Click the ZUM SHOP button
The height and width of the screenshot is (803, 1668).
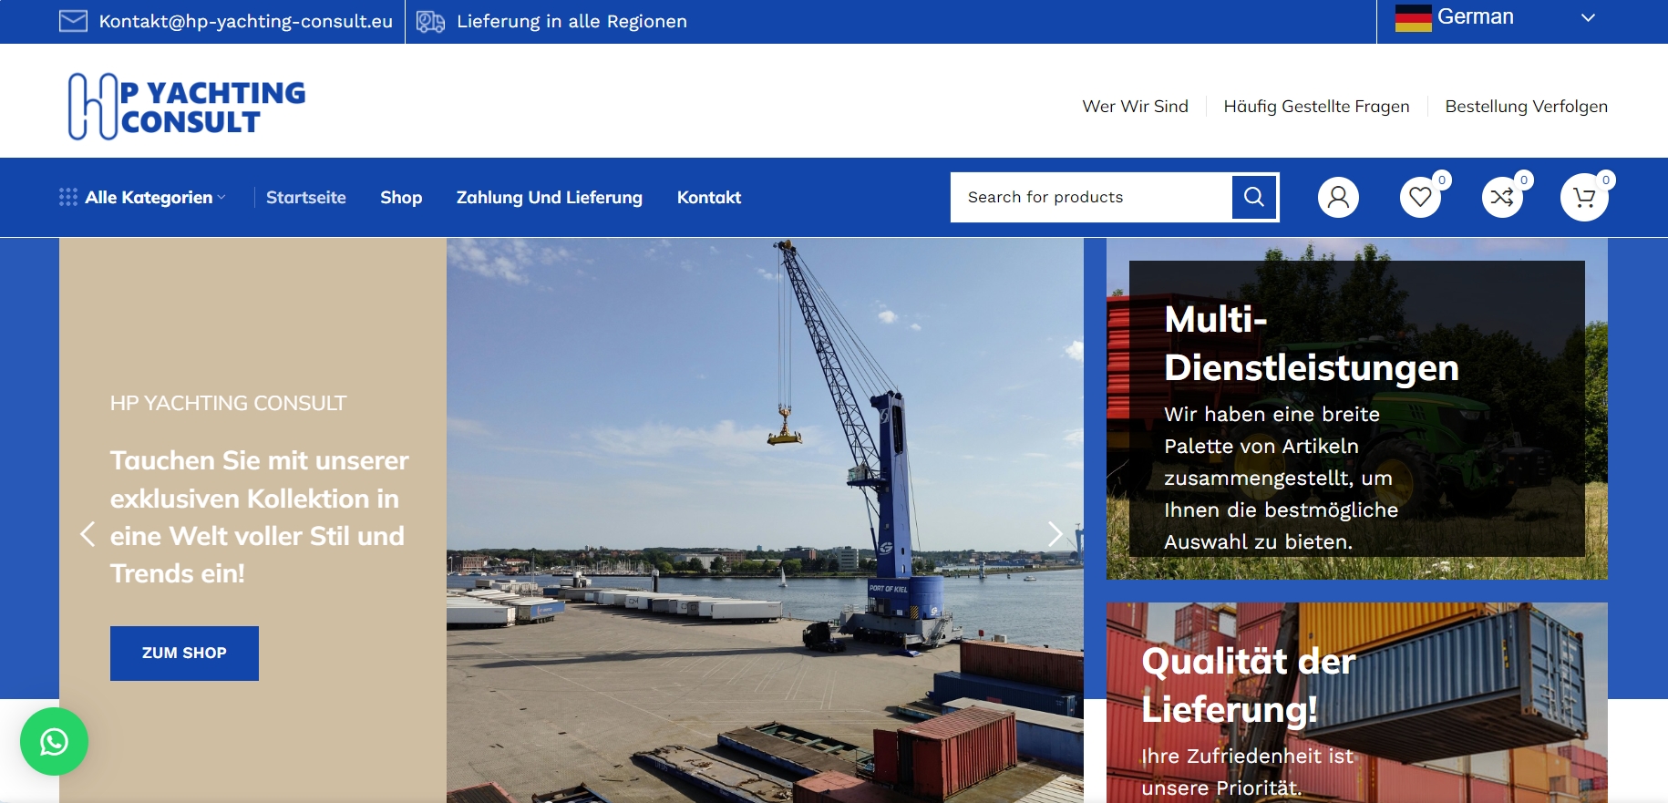[x=184, y=653]
